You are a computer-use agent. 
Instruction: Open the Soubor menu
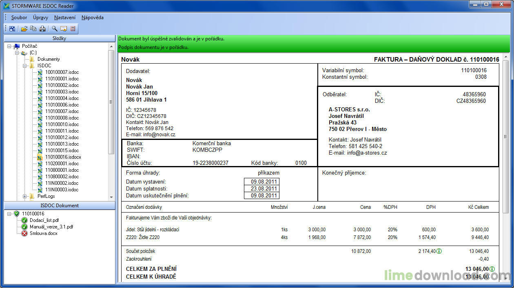[19, 18]
